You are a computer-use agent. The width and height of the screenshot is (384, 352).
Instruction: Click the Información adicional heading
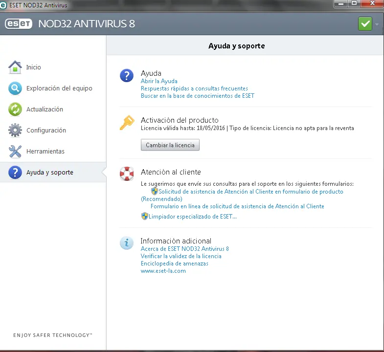point(176,241)
